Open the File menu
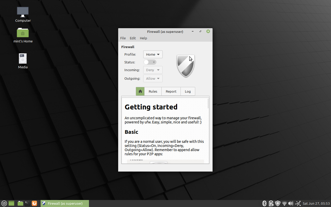 click(x=123, y=38)
